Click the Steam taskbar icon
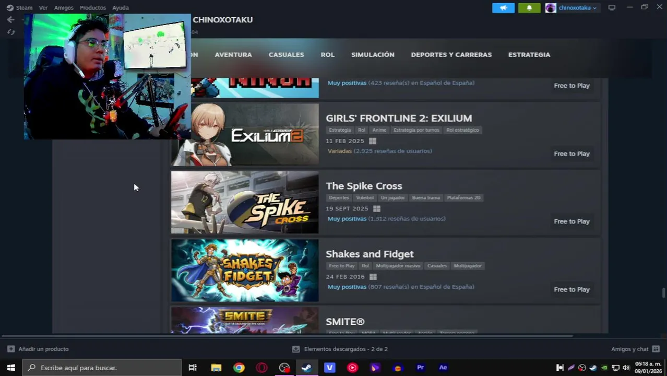 click(307, 368)
